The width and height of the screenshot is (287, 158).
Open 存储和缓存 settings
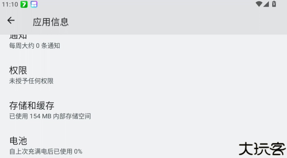click(x=32, y=106)
